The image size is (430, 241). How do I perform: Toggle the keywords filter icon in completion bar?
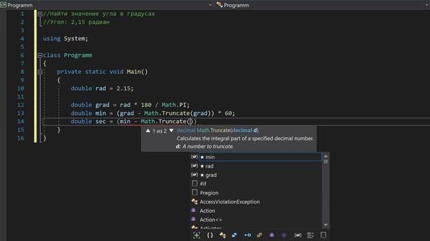click(x=310, y=235)
